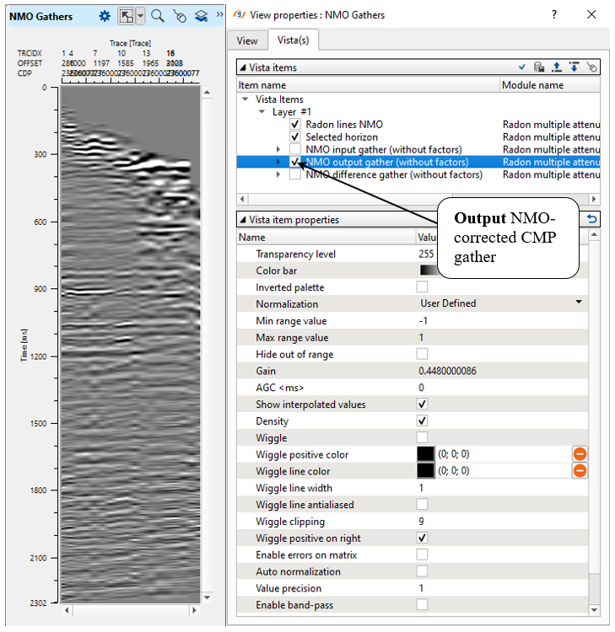Toggle the Inverted palette checkbox
The width and height of the screenshot is (615, 632).
click(422, 287)
